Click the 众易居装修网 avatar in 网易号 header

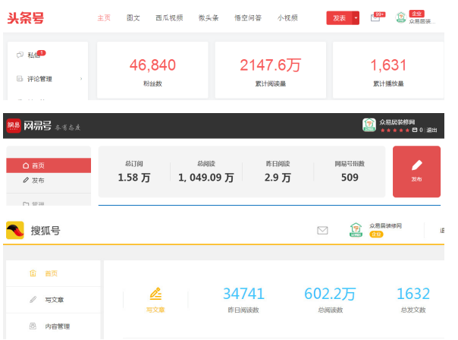click(x=369, y=124)
